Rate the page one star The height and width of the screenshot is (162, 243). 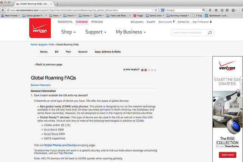click(142, 70)
